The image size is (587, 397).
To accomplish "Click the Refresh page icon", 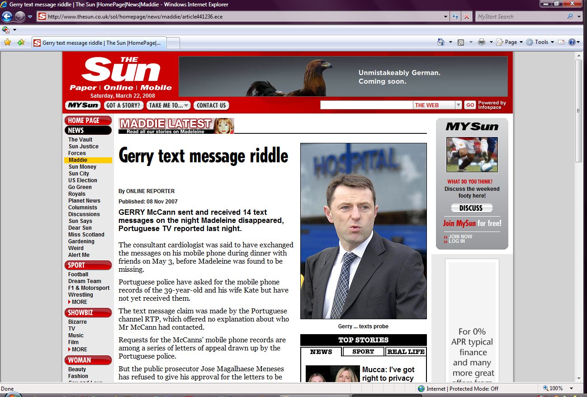I will (456, 17).
